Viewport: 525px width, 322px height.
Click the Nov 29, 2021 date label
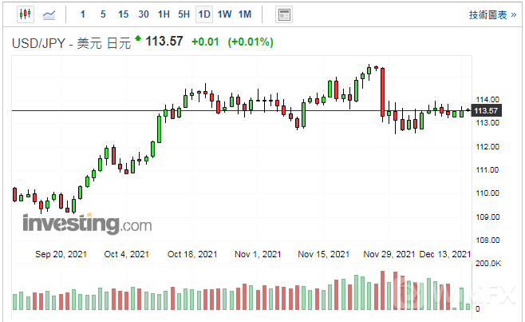(x=389, y=254)
